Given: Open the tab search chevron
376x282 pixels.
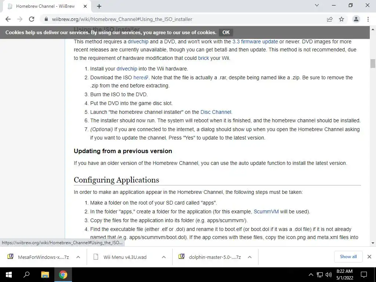Looking at the screenshot, I should point(317,5).
